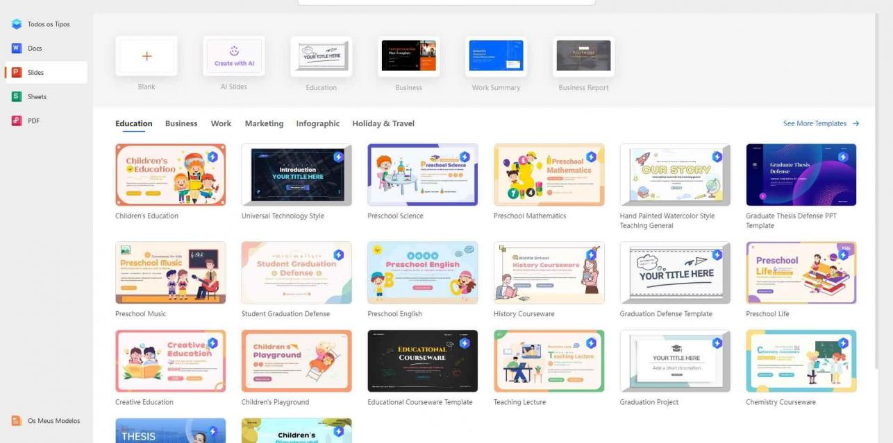This screenshot has width=893, height=443.
Task: Open the Preschool Science template thumbnail
Action: tap(423, 175)
